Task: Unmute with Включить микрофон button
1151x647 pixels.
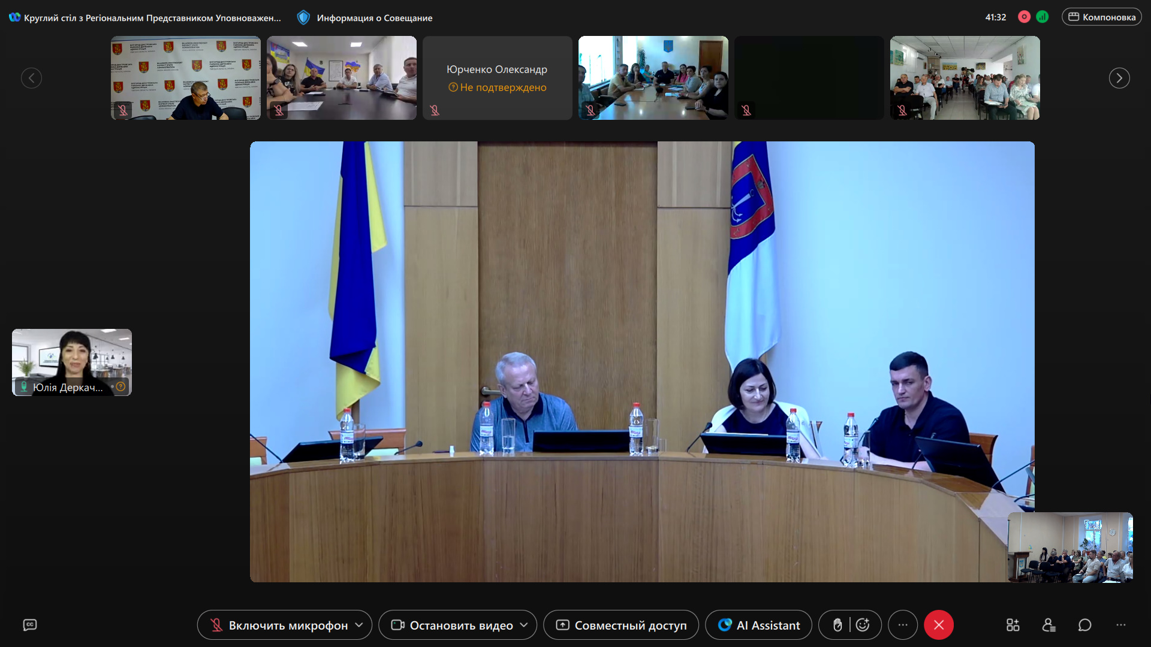Action: 279,625
